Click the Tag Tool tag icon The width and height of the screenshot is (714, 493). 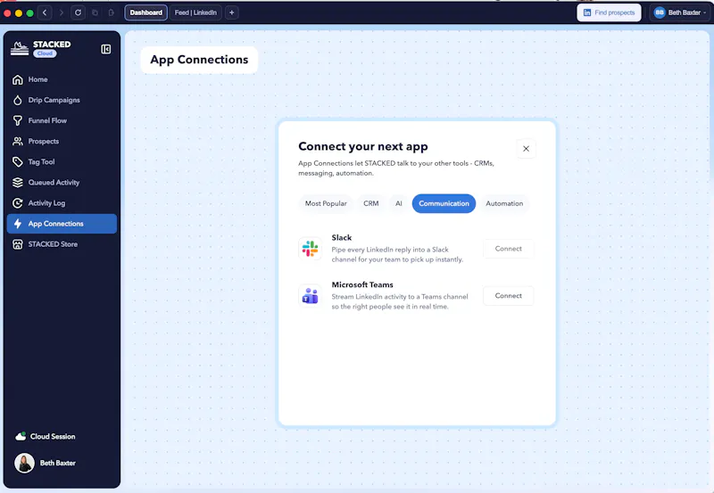point(17,162)
